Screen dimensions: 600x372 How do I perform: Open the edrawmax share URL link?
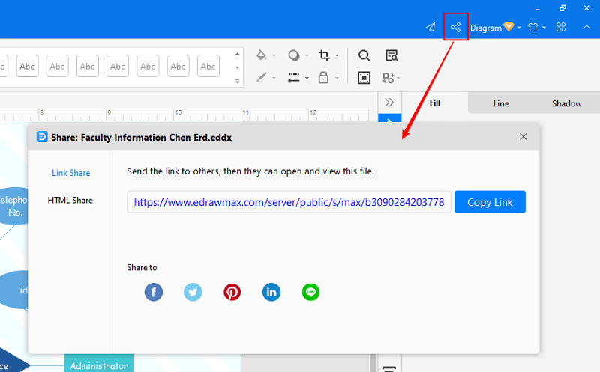289,202
